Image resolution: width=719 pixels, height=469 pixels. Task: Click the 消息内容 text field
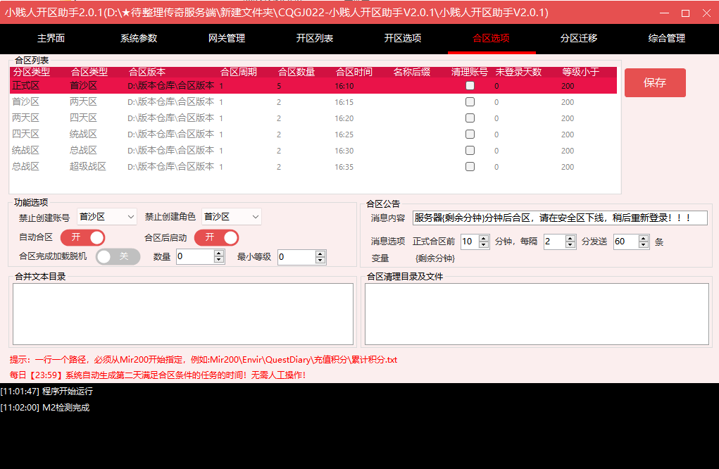click(559, 218)
